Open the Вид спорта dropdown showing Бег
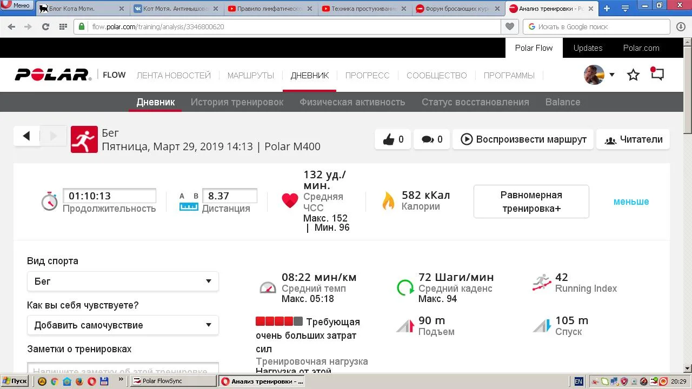This screenshot has width=692, height=389. pyautogui.click(x=123, y=281)
